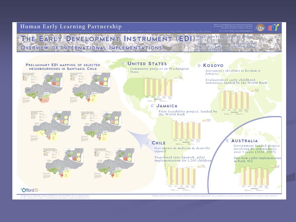Viewport: 296px width, 222px height.
Task: Open the Jamaica domains bar chart
Action: (190, 132)
